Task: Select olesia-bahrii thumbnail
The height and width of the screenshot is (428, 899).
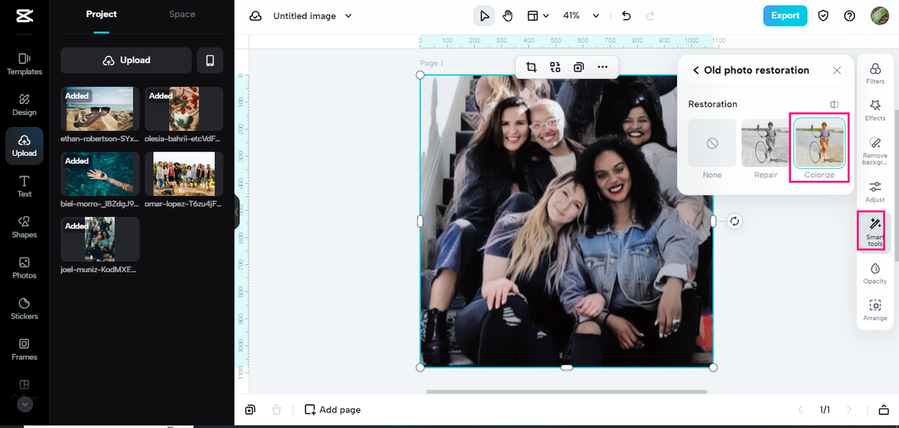Action: (x=183, y=109)
